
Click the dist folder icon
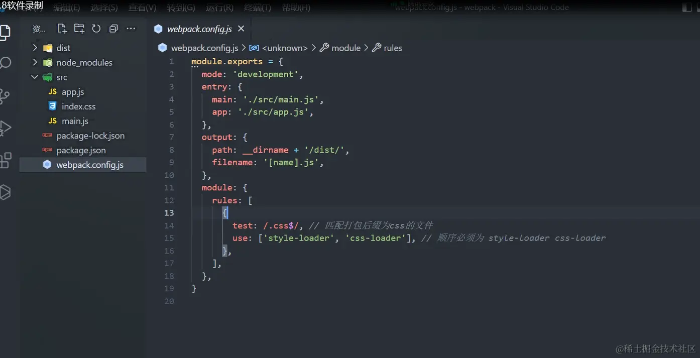coord(48,48)
